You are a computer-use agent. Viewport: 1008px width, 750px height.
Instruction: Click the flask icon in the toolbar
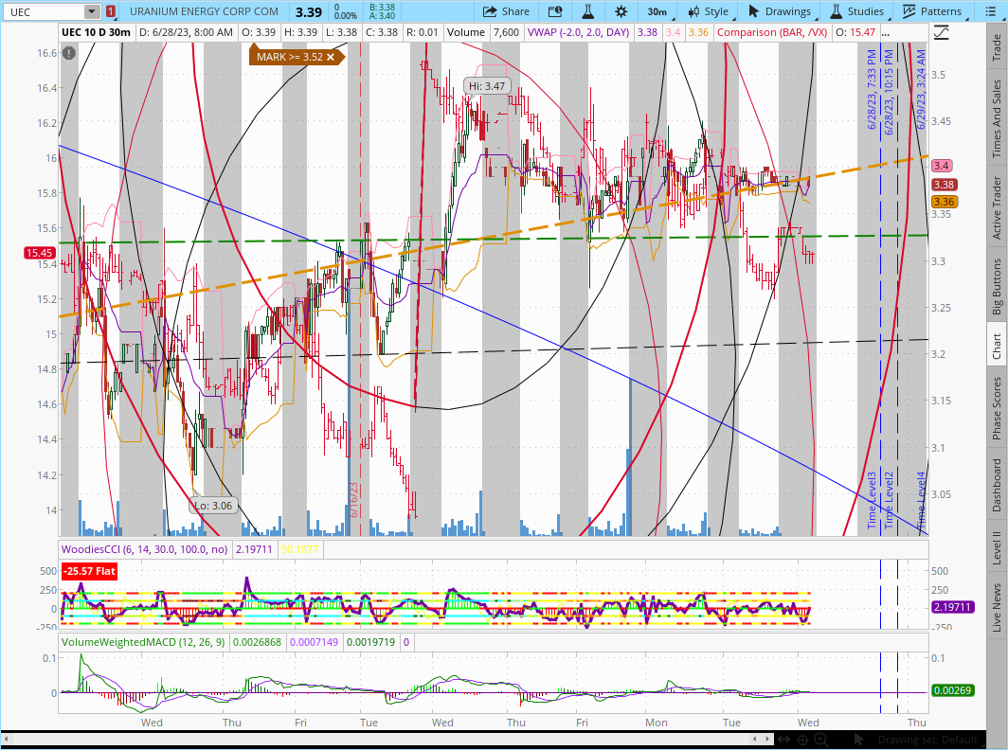[587, 11]
